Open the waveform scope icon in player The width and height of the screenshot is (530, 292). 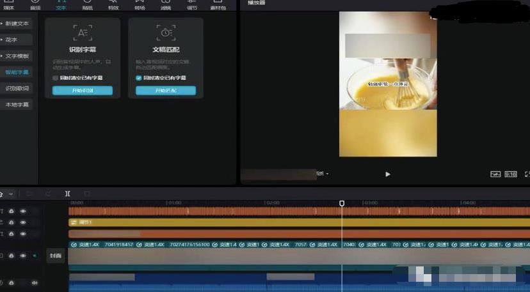click(495, 174)
